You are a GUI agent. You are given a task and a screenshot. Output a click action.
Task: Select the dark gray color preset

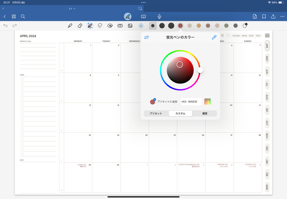[x=235, y=26]
